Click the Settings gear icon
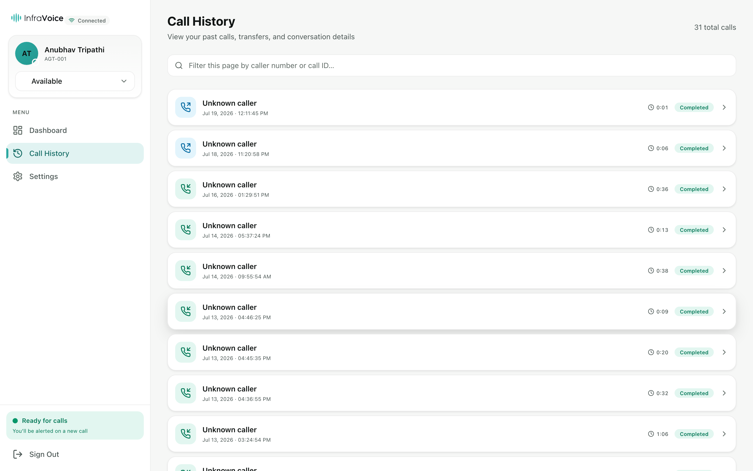Screen dimensions: 753x471 point(18,176)
